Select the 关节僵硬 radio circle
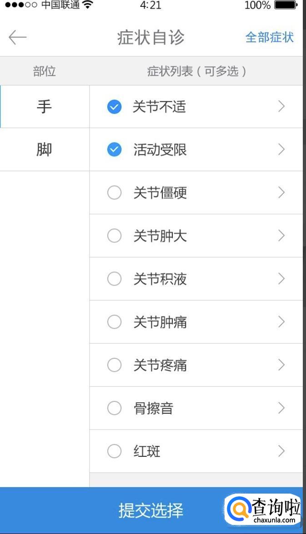Image resolution: width=306 pixels, height=534 pixels. point(114,193)
